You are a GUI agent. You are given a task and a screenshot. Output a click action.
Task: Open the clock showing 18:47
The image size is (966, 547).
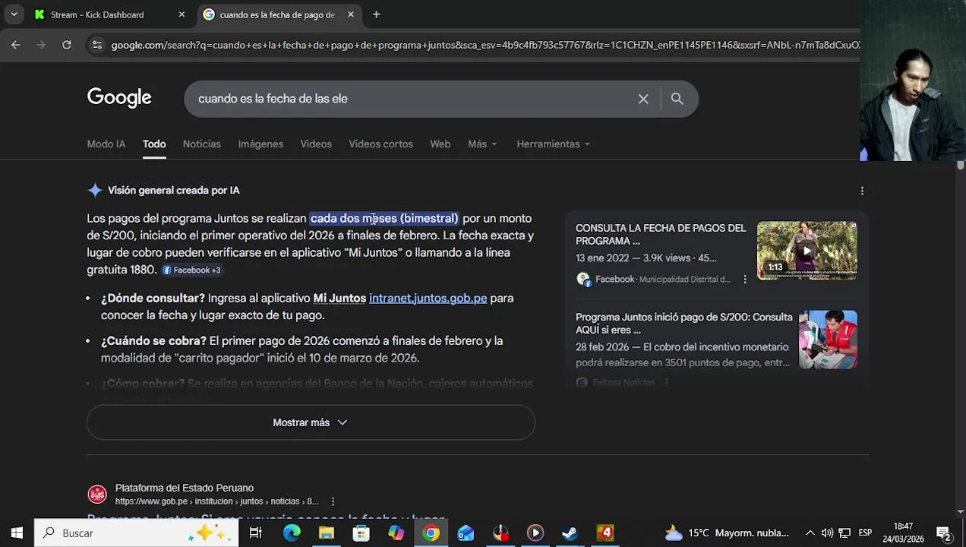(904, 533)
